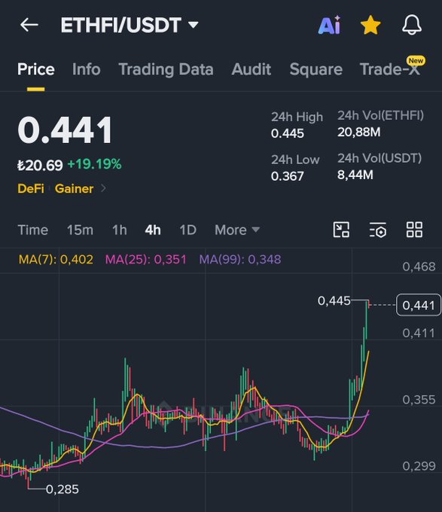Image resolution: width=442 pixels, height=512 pixels.
Task: Click the 0,411 price axis label
Action: [x=419, y=333]
